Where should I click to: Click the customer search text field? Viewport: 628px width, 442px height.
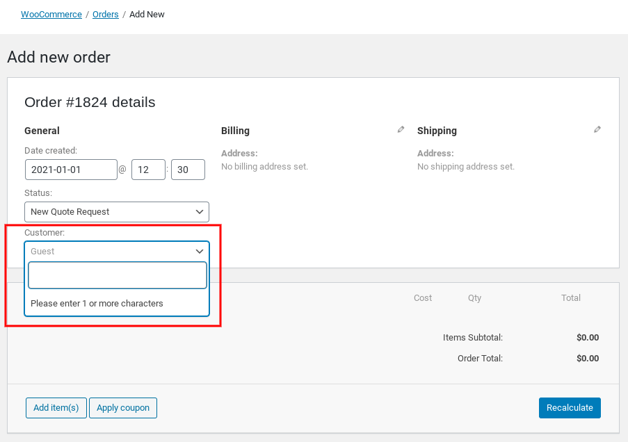tap(118, 275)
